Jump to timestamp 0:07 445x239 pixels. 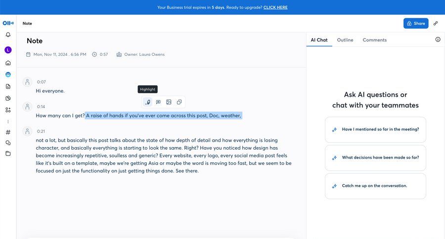(41, 82)
